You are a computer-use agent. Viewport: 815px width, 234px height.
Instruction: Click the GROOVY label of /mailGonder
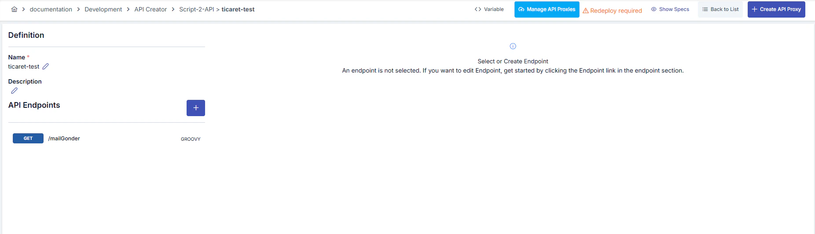tap(191, 139)
